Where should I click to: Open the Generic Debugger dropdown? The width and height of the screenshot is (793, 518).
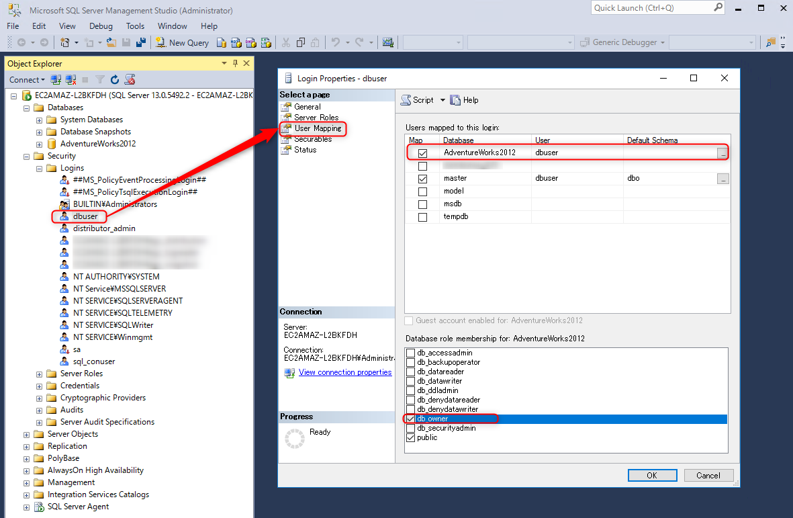tap(663, 42)
